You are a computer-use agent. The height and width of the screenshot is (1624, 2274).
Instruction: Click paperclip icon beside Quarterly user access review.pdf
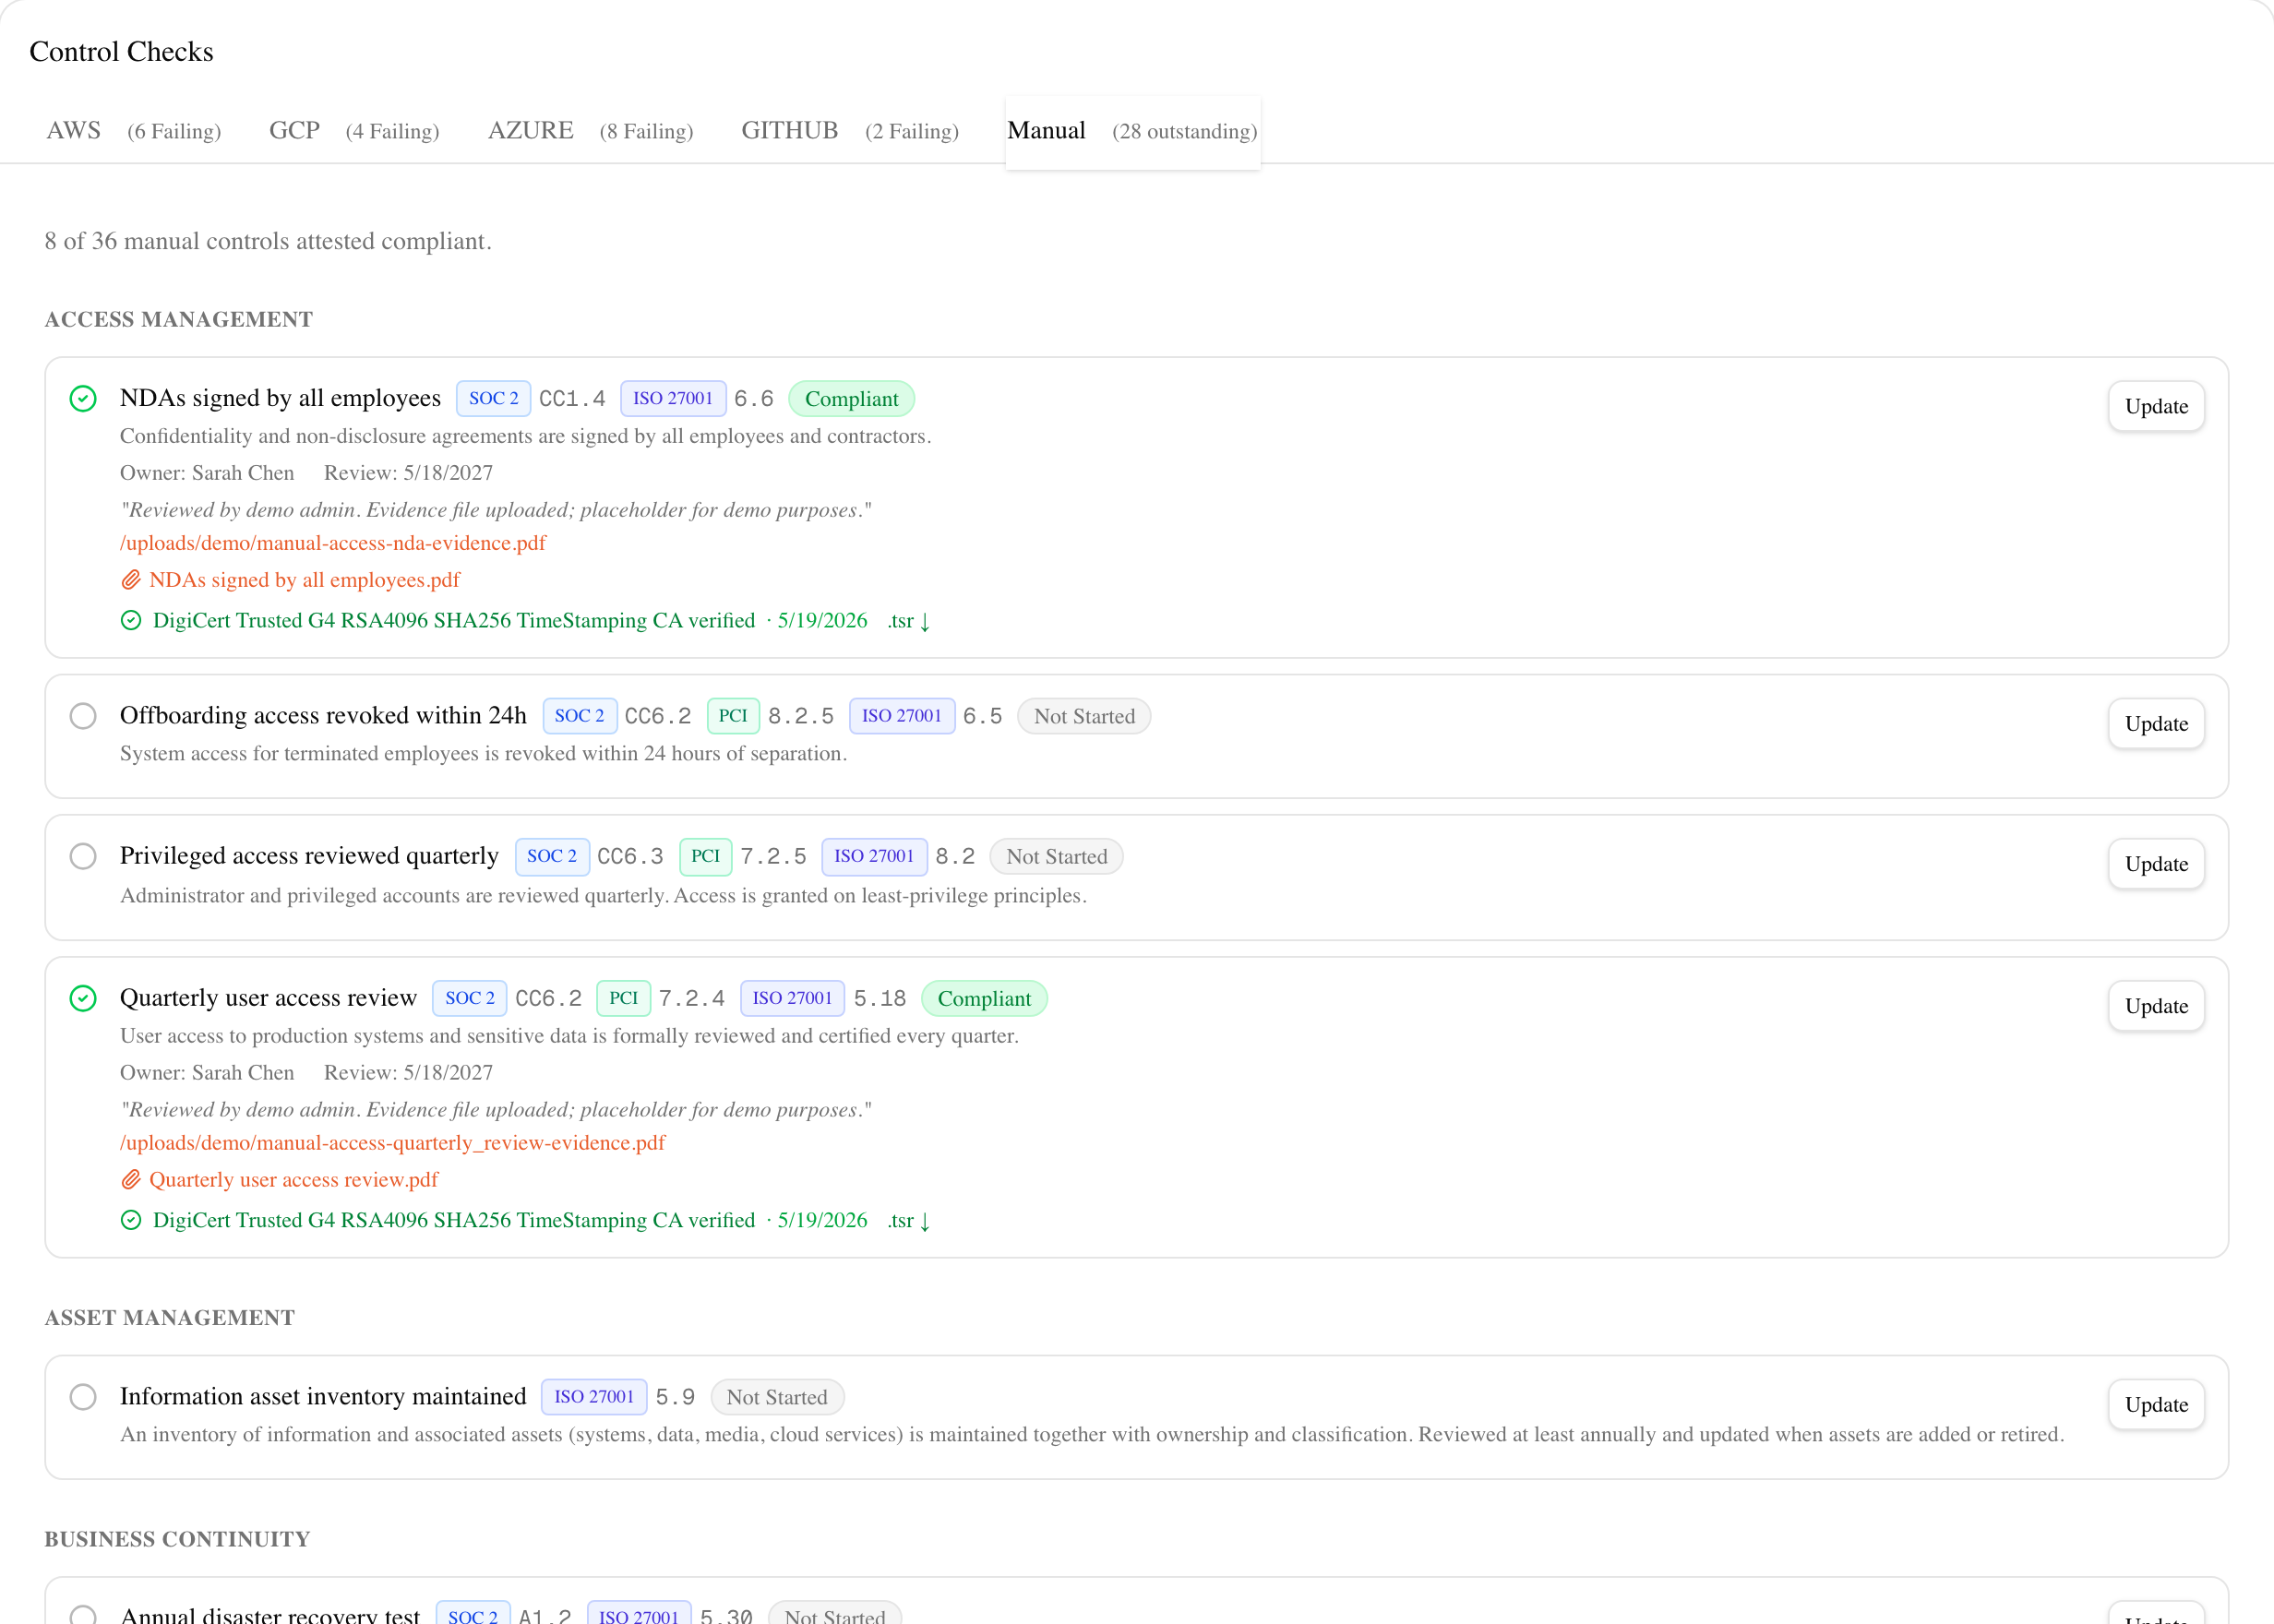tap(131, 1180)
